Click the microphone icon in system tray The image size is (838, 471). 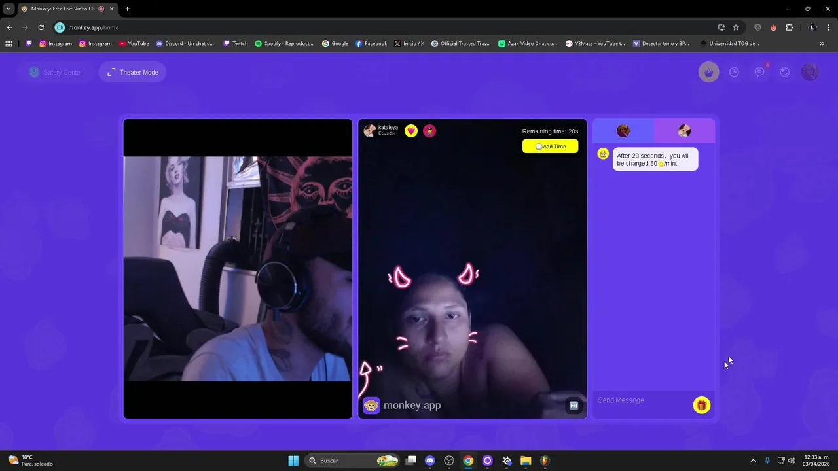(767, 461)
